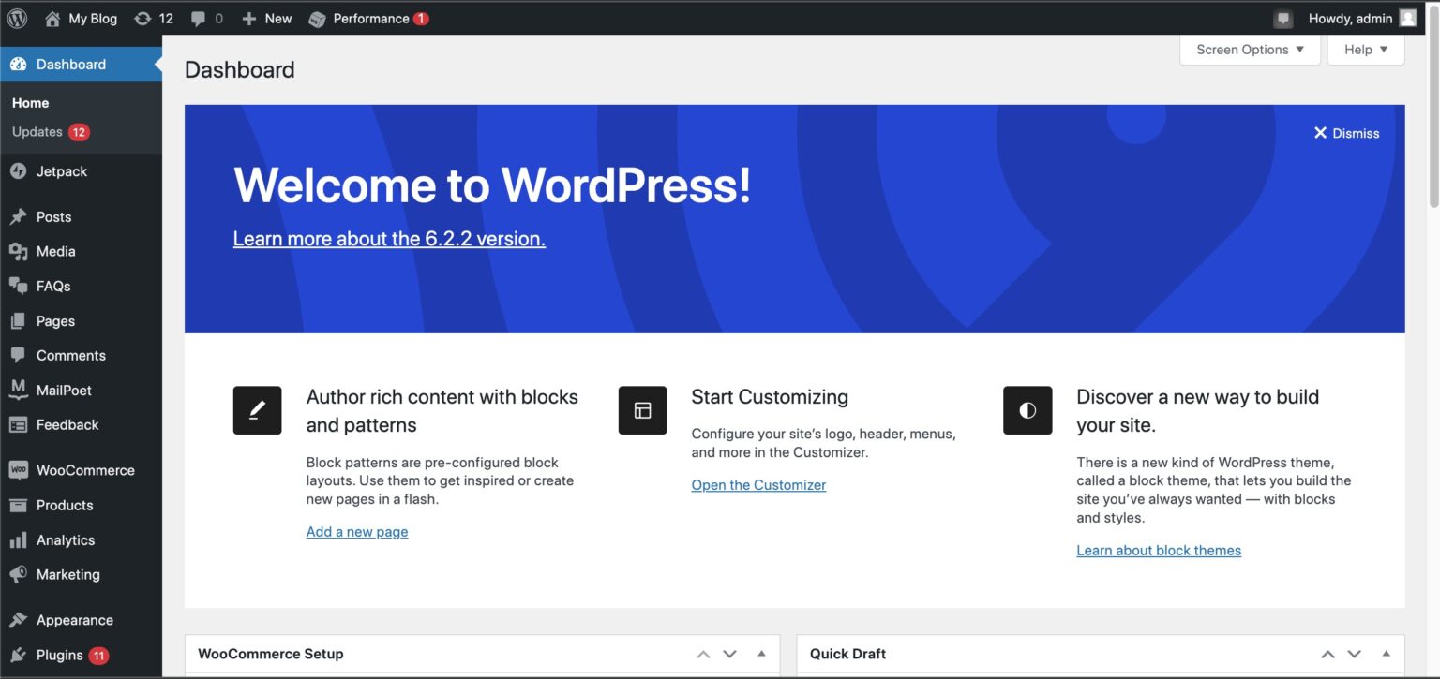Open the Appearance brush icon
The image size is (1440, 679).
click(20, 619)
